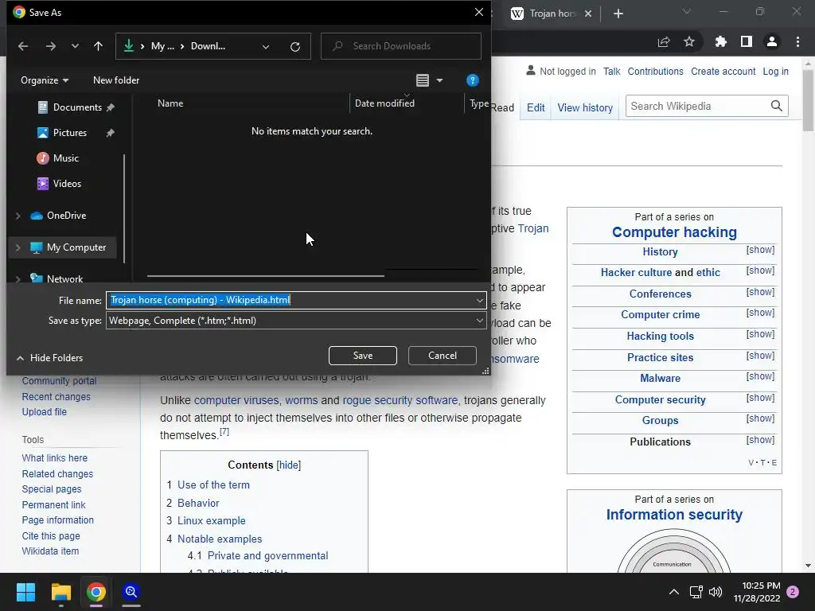This screenshot has height=611, width=815.
Task: Click Save button in dialog
Action: tap(363, 356)
